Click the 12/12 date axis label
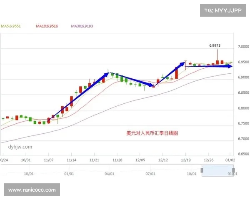Screen dimensions: 250x200 163,160
